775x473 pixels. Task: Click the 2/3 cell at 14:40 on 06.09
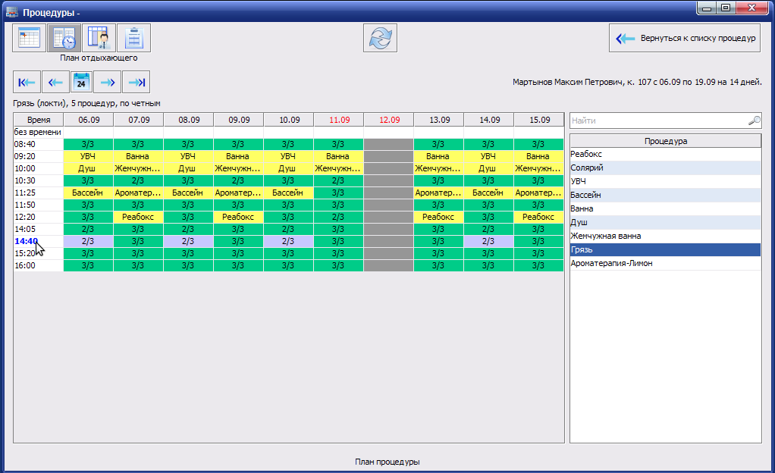89,241
